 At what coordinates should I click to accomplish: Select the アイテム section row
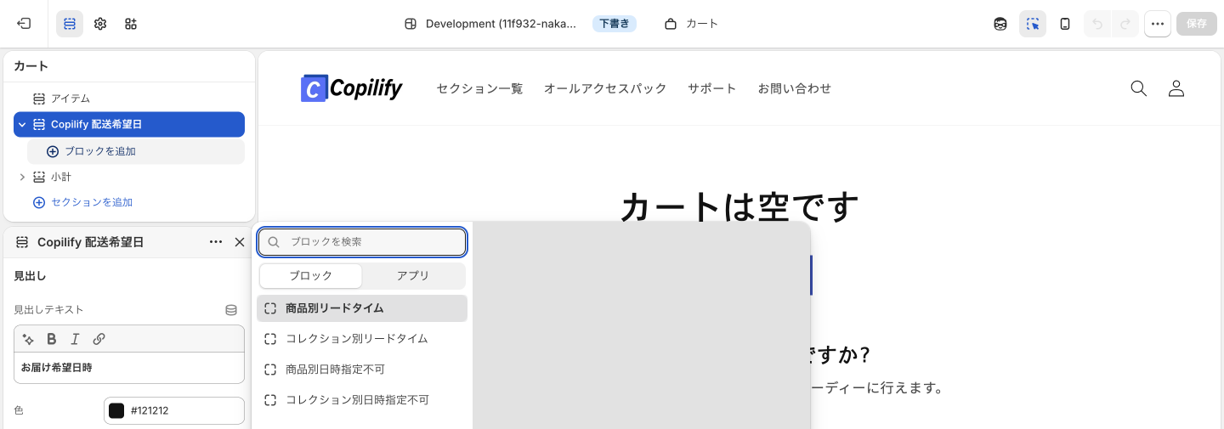click(x=129, y=99)
